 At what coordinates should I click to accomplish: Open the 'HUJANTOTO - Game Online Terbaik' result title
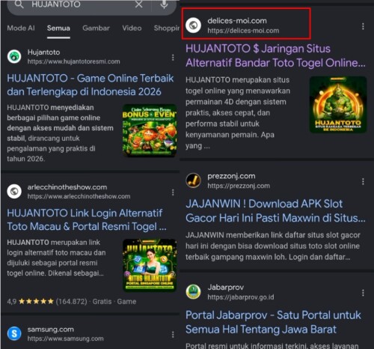(90, 85)
